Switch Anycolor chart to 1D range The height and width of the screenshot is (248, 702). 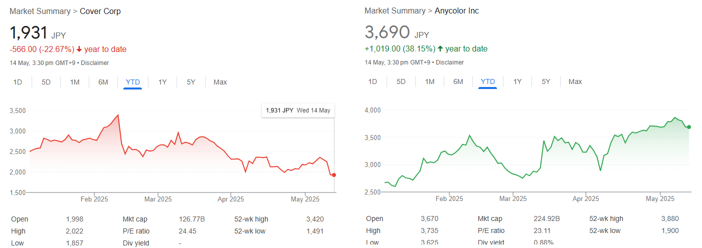click(x=373, y=81)
